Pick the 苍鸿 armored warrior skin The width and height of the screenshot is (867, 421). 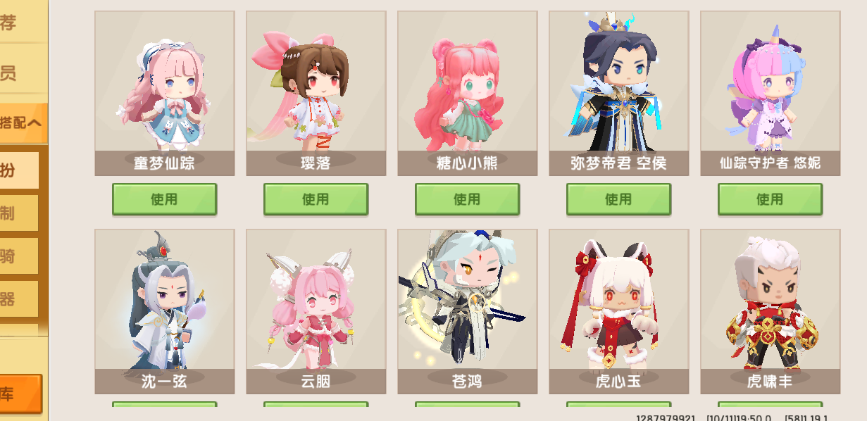pos(467,311)
